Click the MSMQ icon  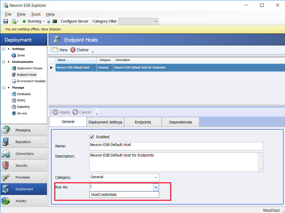[x=13, y=100]
